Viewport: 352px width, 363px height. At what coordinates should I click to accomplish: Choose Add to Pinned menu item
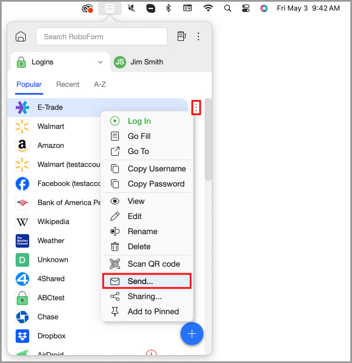coord(147,311)
